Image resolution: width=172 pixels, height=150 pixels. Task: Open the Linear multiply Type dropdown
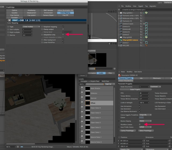coord(31,27)
